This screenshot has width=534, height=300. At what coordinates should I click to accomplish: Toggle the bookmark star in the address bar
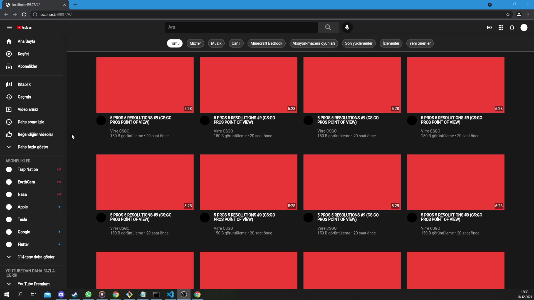click(x=508, y=14)
